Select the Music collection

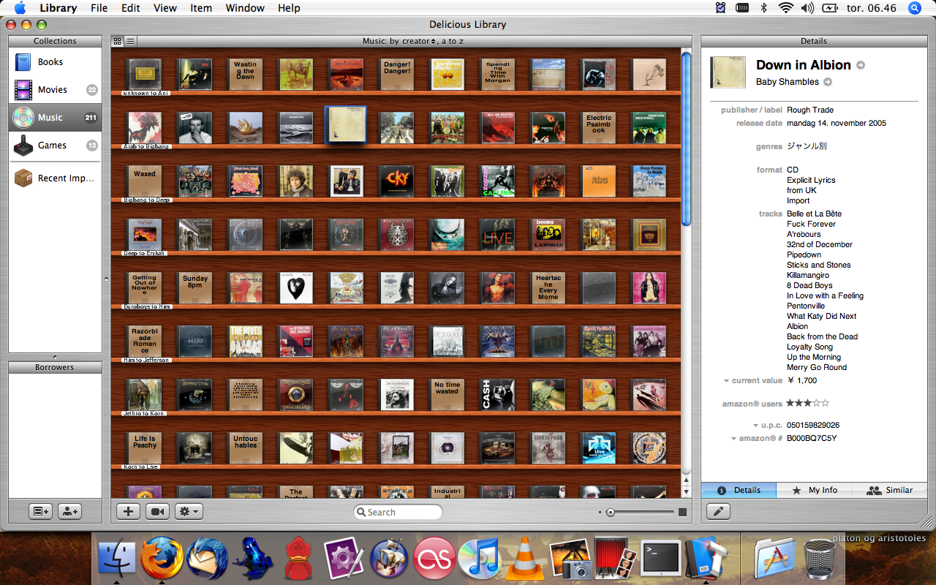55,118
